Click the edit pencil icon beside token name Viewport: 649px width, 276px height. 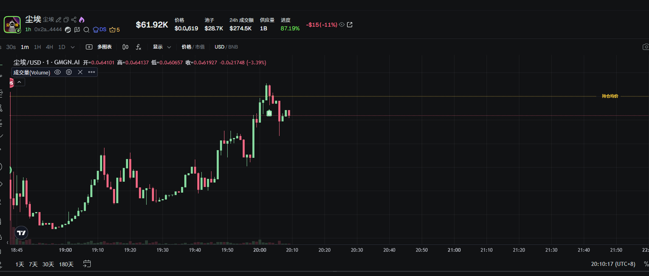click(58, 19)
